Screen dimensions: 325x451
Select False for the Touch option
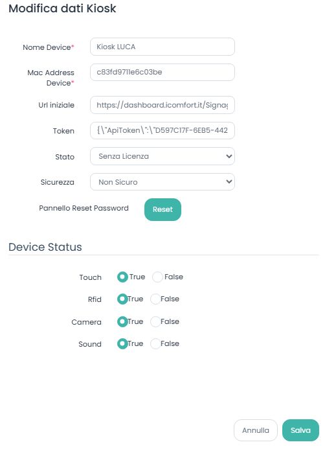pyautogui.click(x=157, y=277)
